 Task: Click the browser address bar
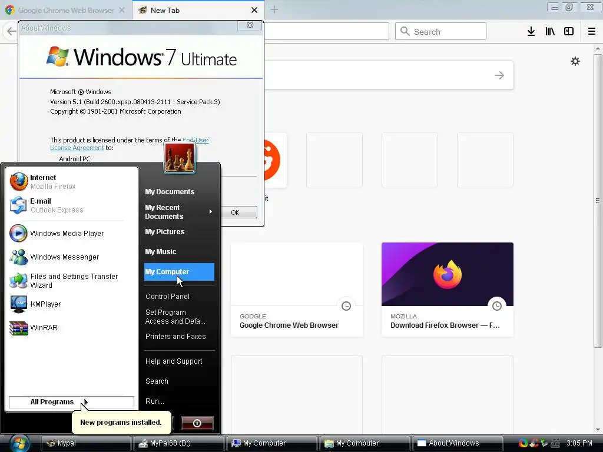(326, 31)
